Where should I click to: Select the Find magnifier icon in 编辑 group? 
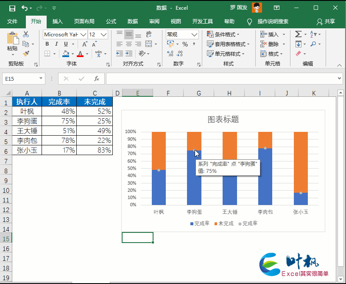(313, 44)
